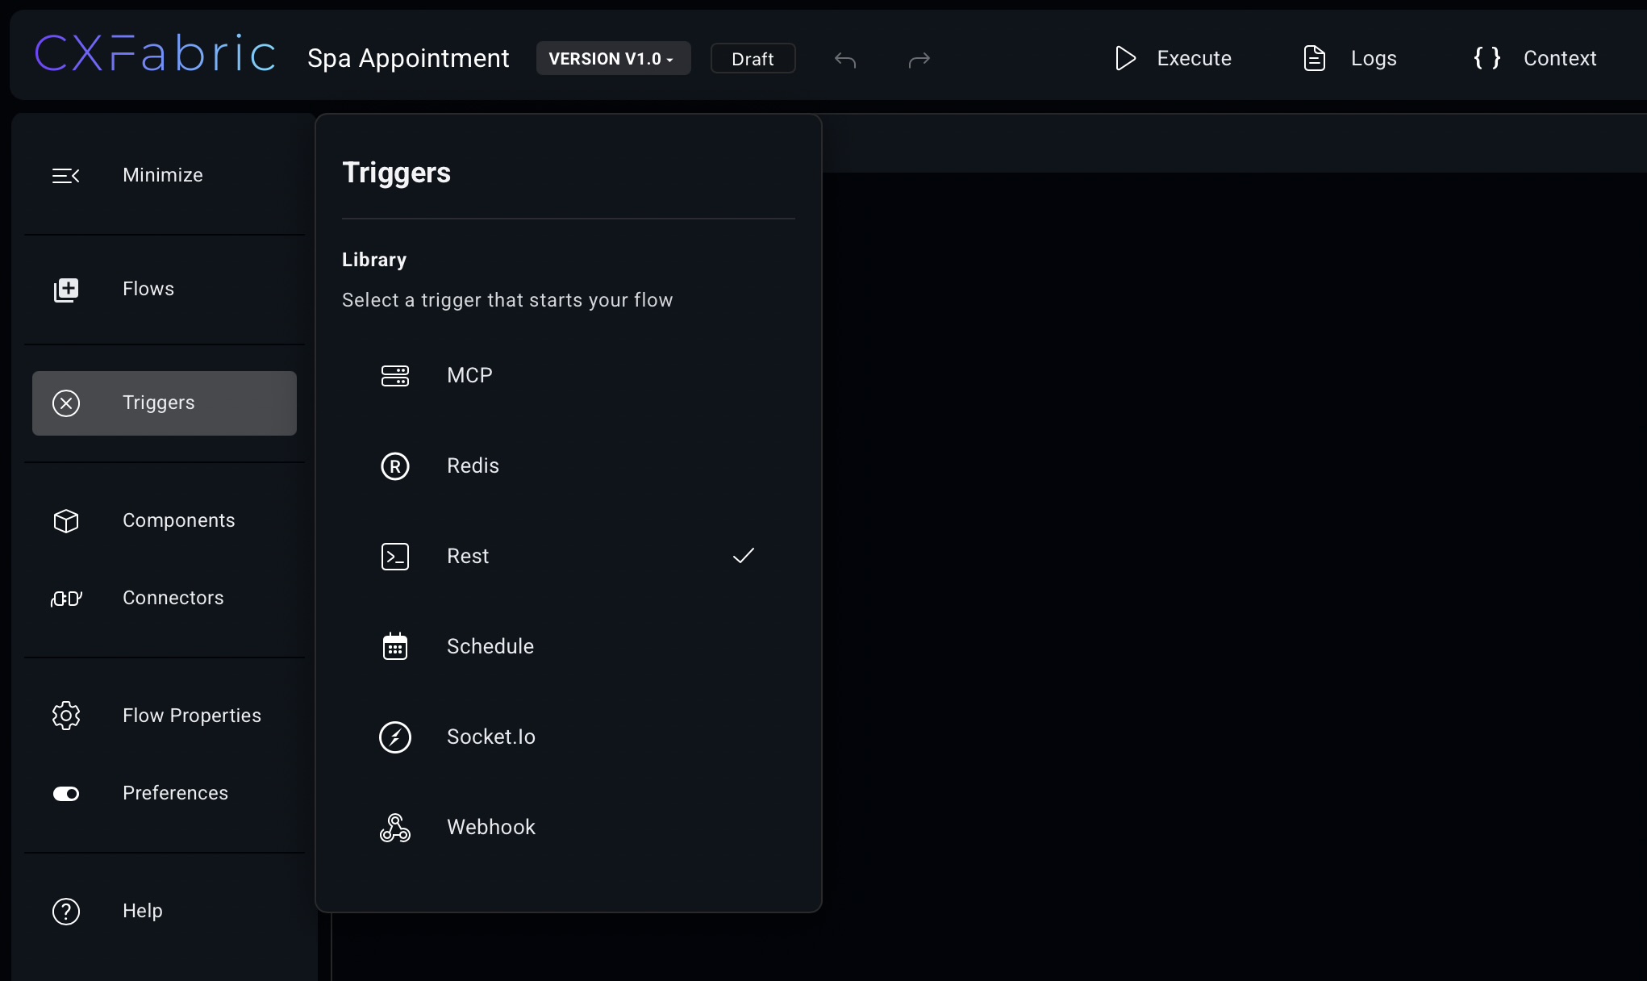Open the Components sidebar item

[x=165, y=520]
